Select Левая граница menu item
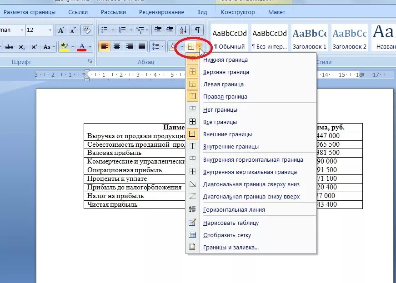This screenshot has width=396, height=283. (x=251, y=84)
